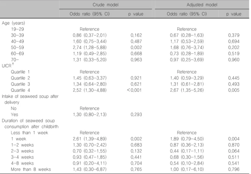
Task: Click the '40–49' age row label
Action: (18, 41)
